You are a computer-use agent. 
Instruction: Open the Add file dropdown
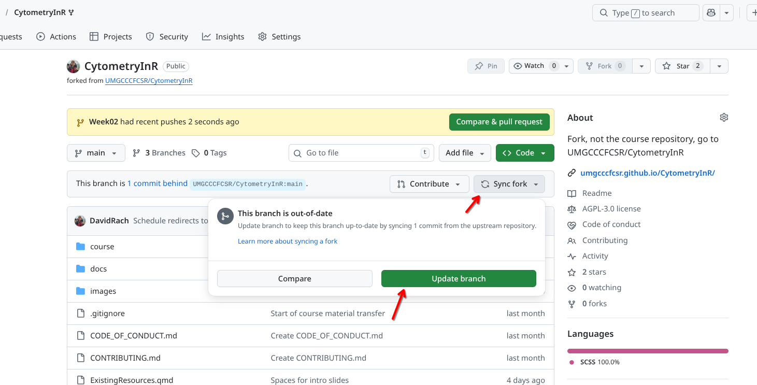(465, 153)
